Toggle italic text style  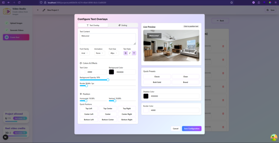130,53
